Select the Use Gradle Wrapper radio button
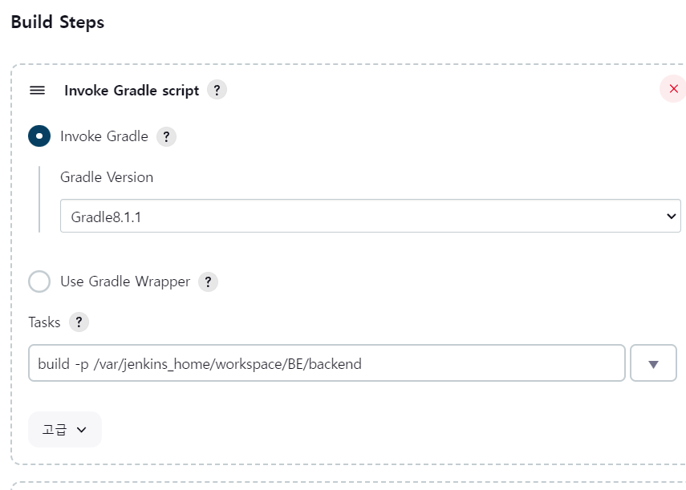 coord(39,281)
